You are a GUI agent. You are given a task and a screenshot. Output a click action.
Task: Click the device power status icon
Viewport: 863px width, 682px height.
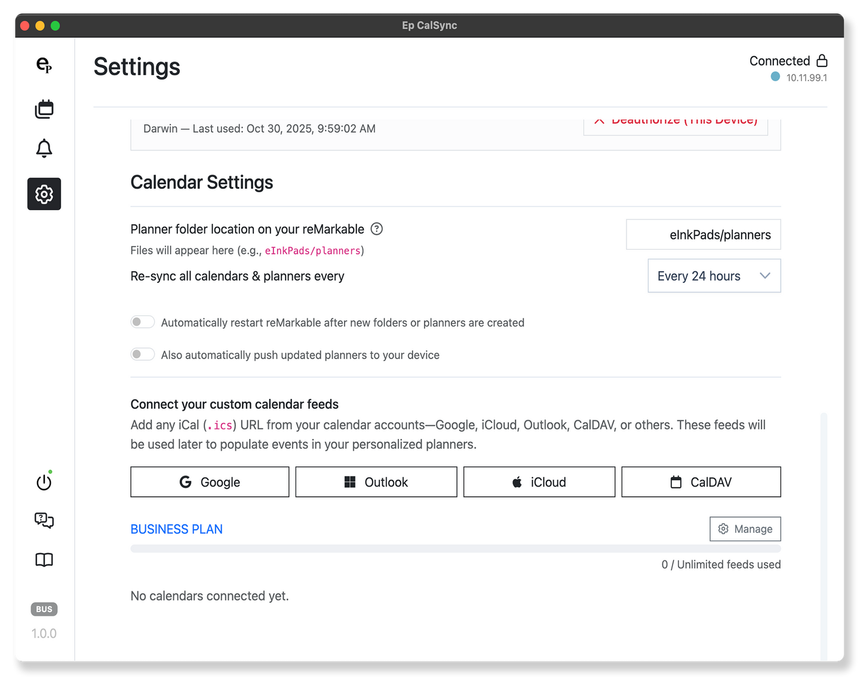(44, 482)
